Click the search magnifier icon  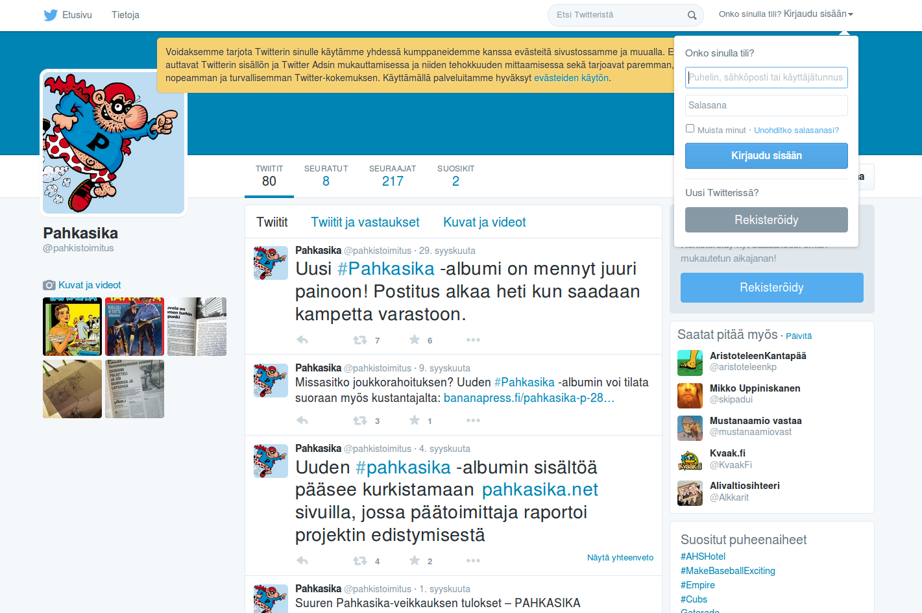(x=692, y=15)
